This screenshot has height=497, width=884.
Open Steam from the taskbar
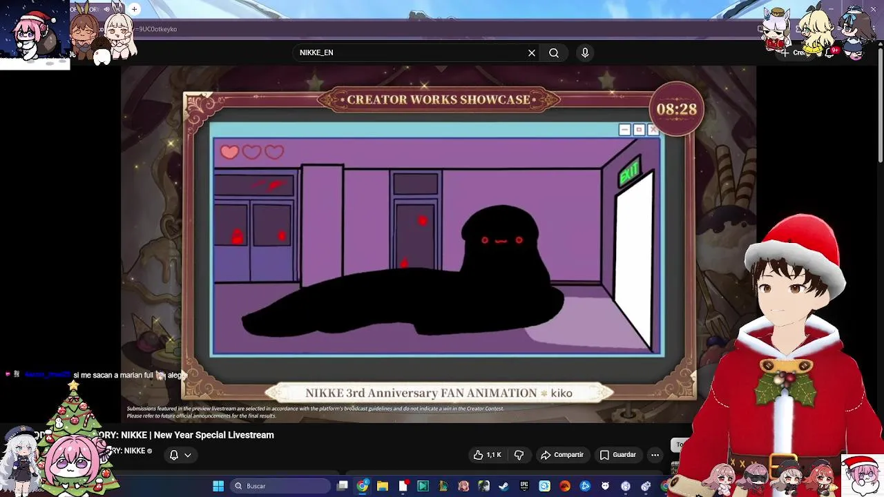(503, 486)
